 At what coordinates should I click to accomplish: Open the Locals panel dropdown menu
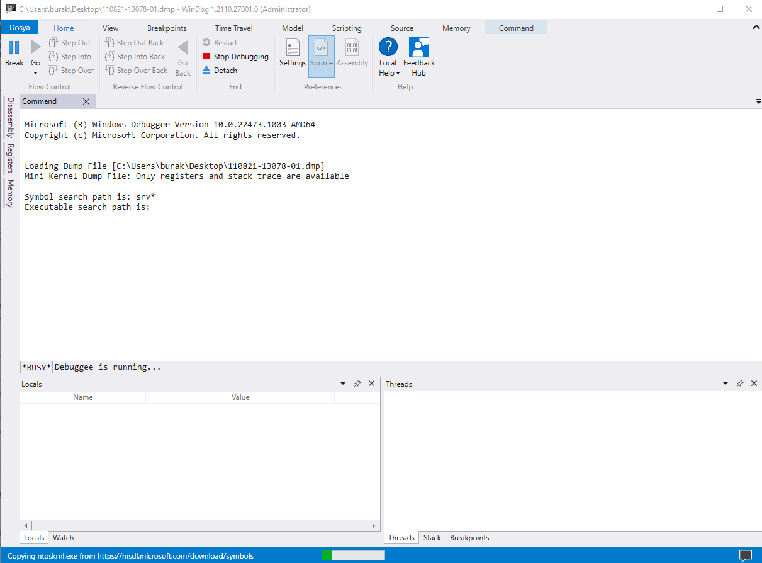click(x=343, y=383)
